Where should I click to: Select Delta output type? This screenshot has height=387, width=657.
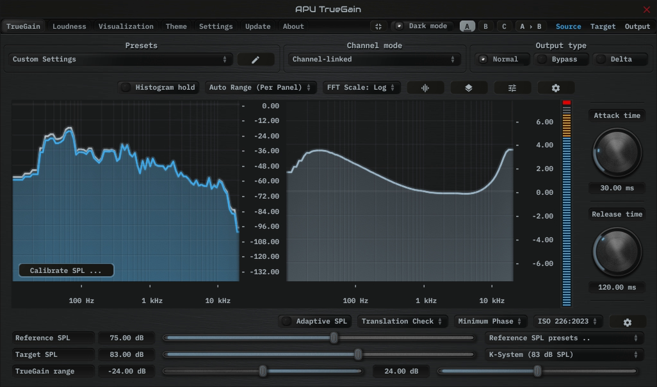coord(620,59)
